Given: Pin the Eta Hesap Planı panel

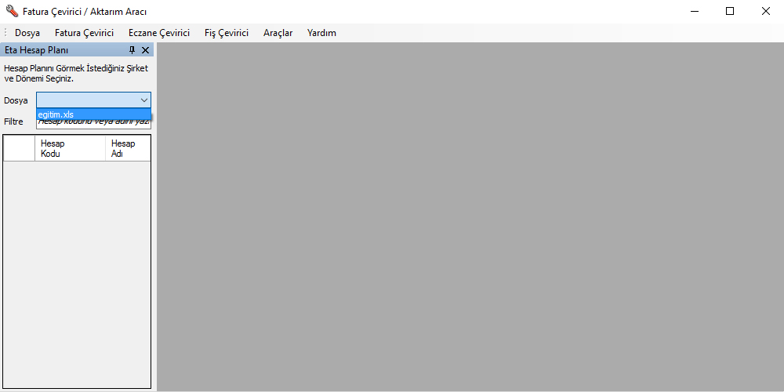Looking at the screenshot, I should click(x=132, y=50).
